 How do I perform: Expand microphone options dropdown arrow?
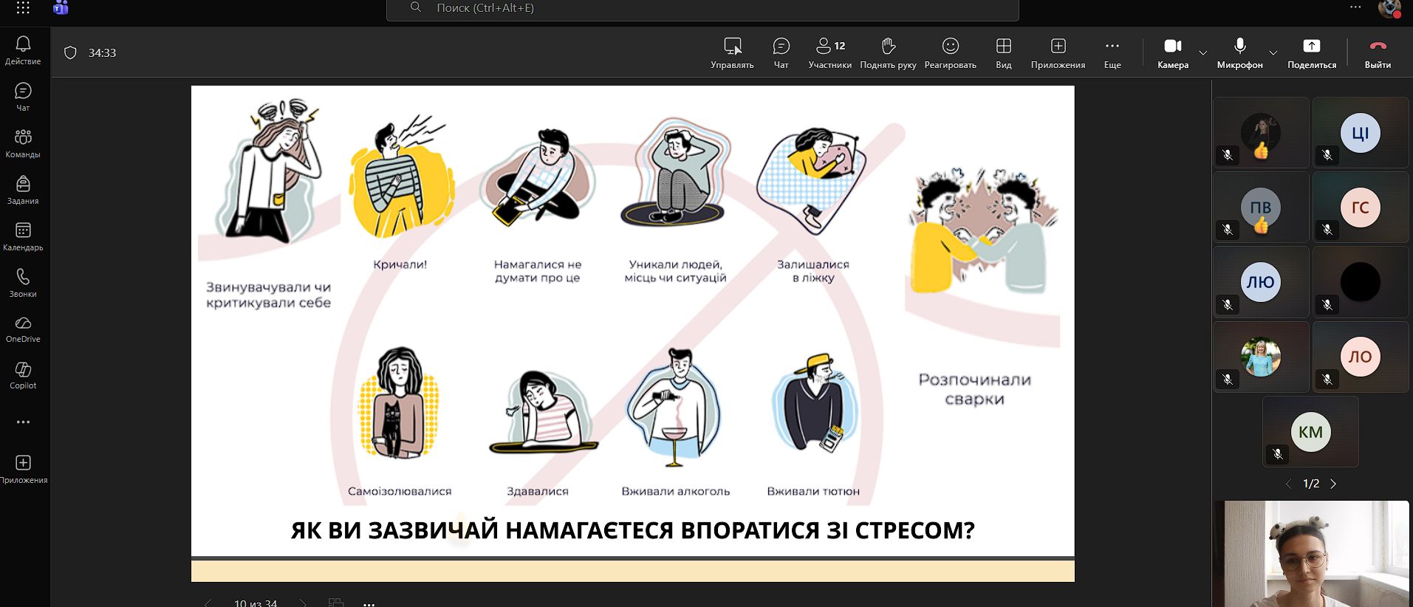[x=1273, y=53]
